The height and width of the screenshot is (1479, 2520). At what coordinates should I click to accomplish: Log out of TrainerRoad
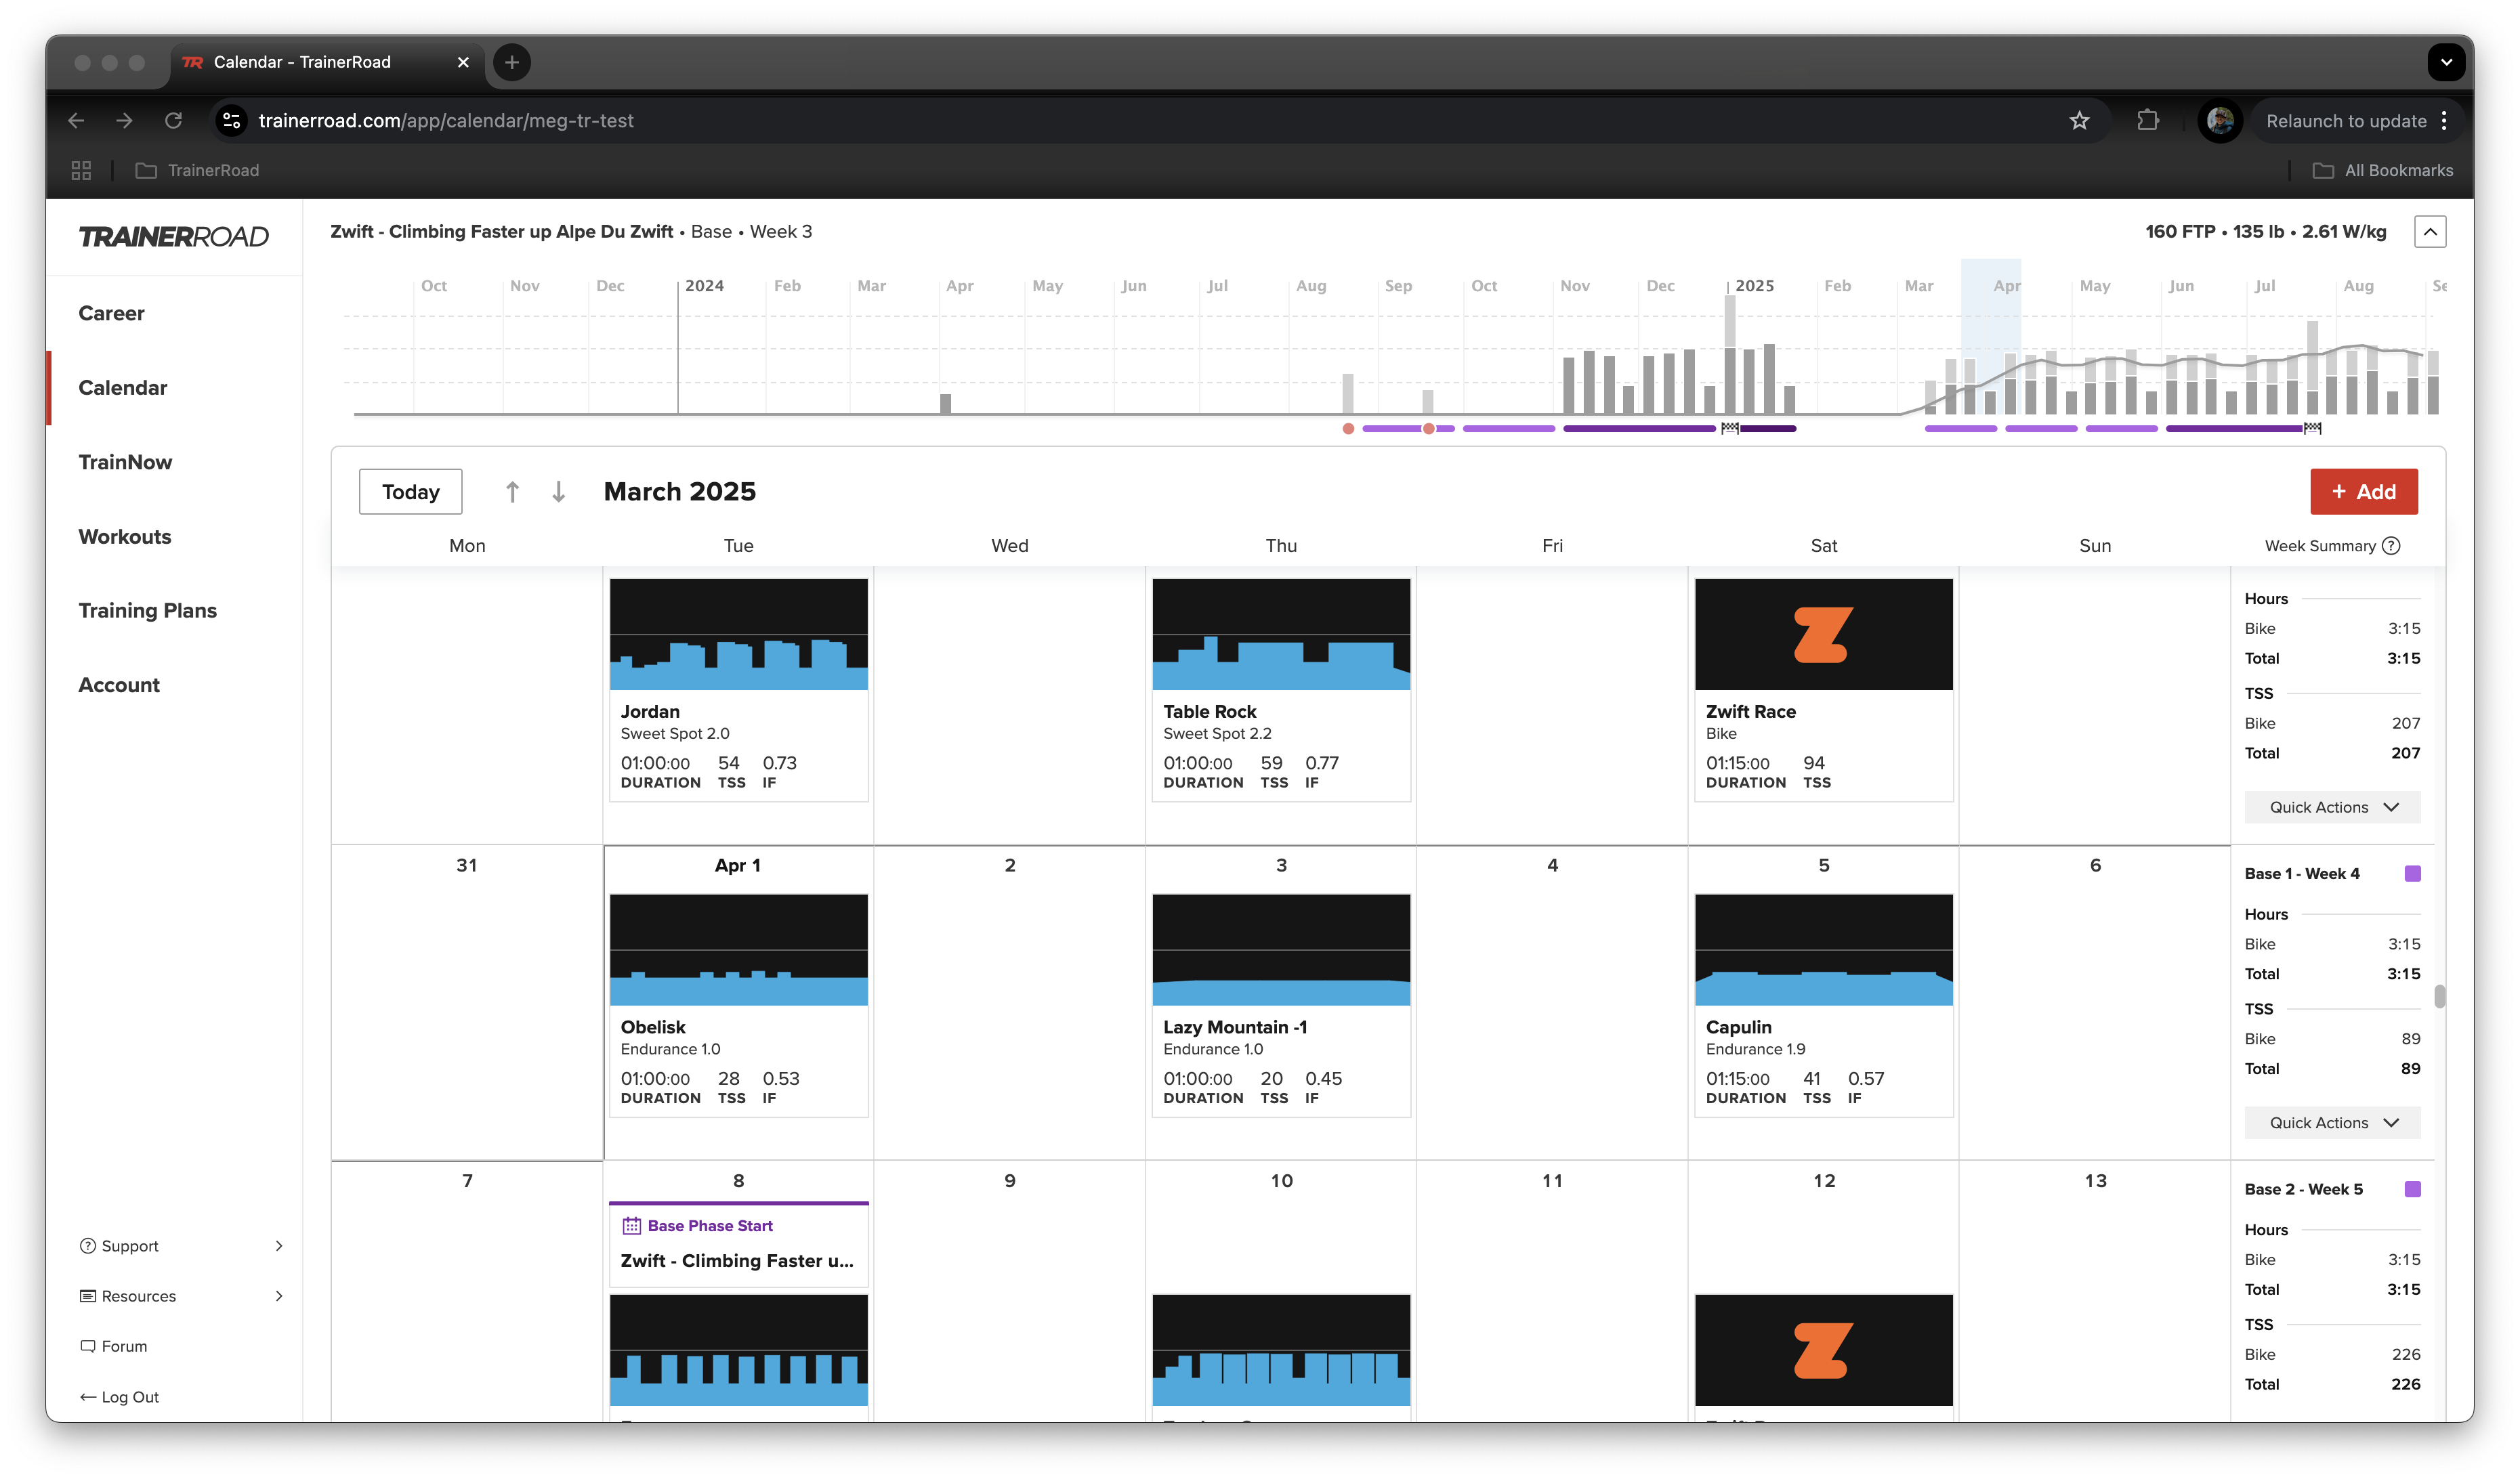click(119, 1397)
